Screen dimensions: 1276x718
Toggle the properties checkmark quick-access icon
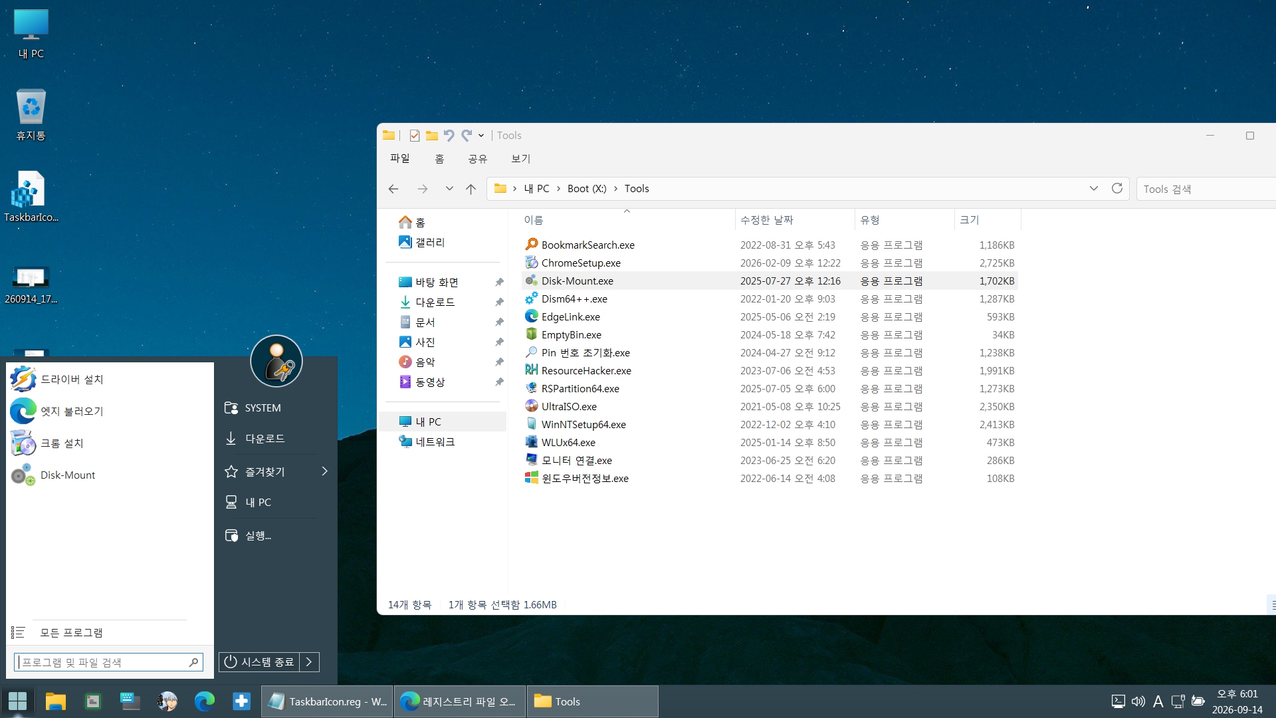pyautogui.click(x=414, y=136)
